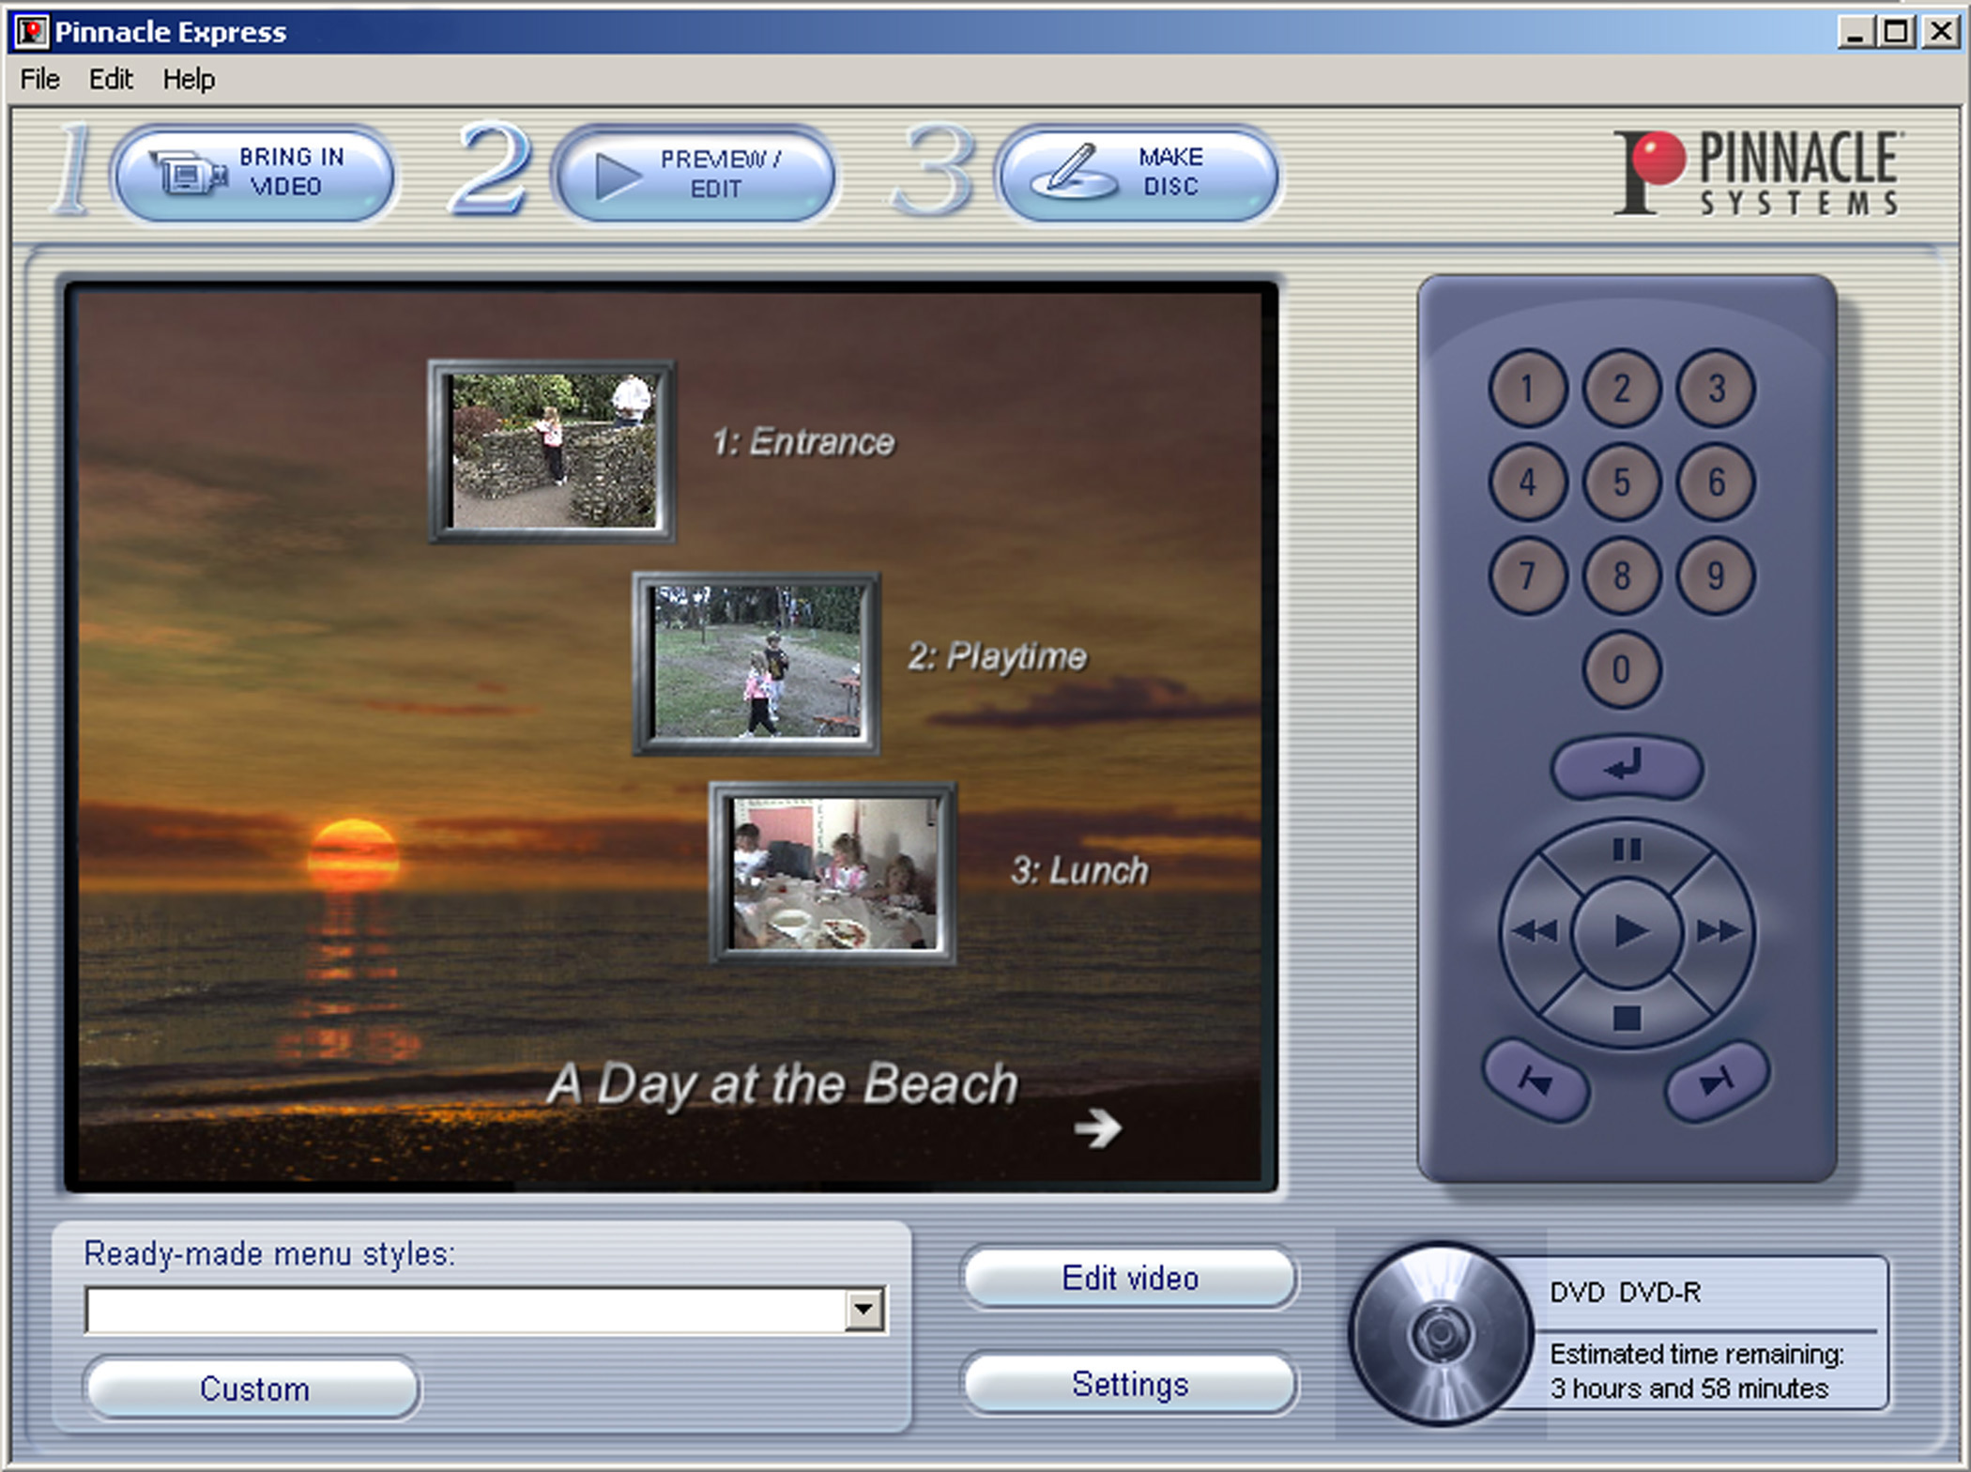The width and height of the screenshot is (1971, 1472).
Task: Click the '2: Playtime' chapter label
Action: [997, 656]
